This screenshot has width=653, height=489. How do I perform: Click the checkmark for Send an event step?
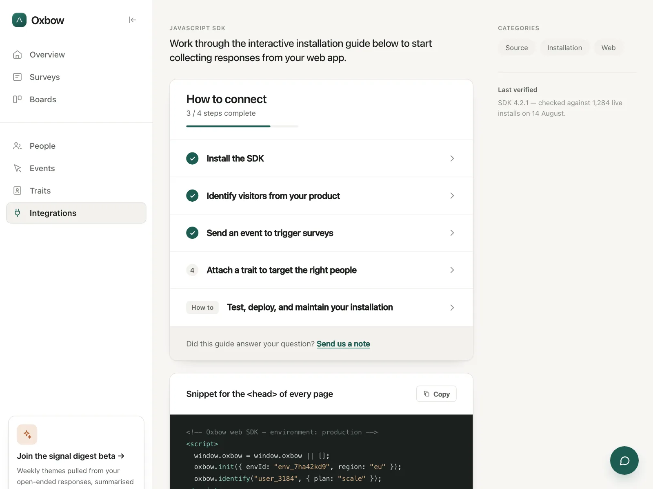click(192, 233)
